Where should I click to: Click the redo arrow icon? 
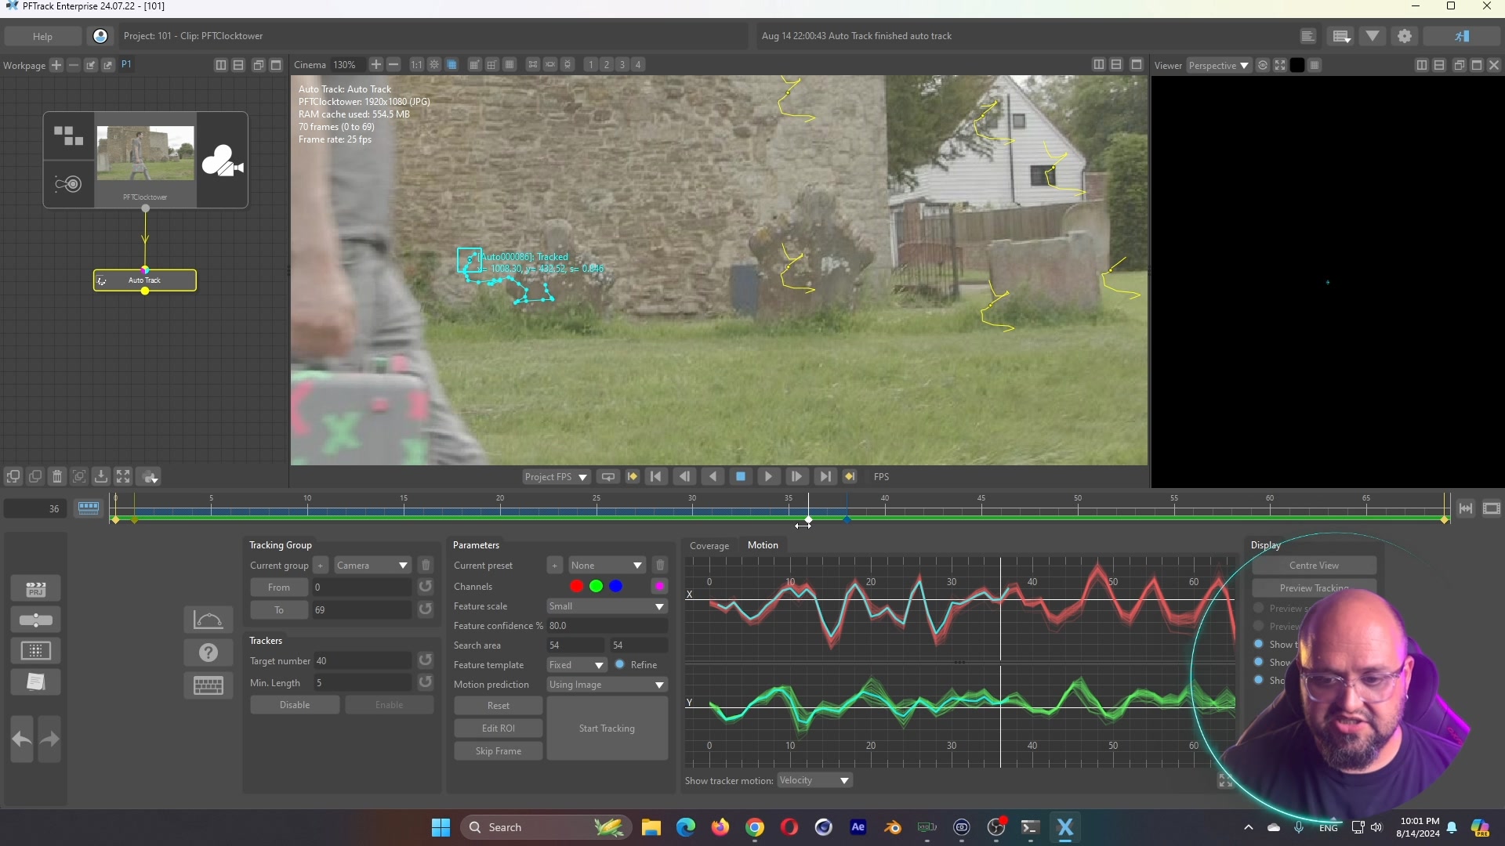(x=49, y=739)
